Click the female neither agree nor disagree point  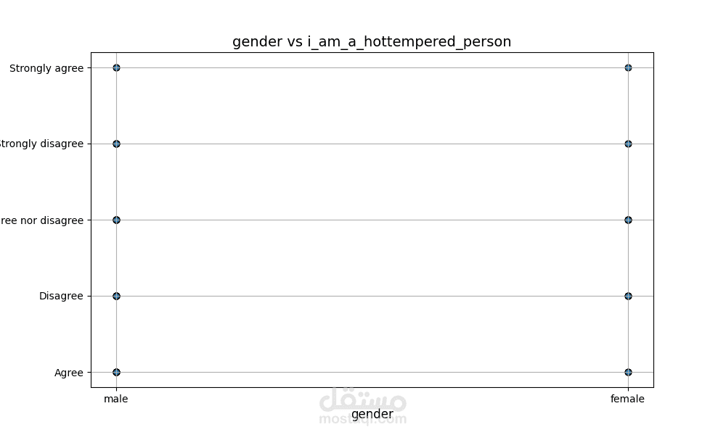click(x=628, y=220)
